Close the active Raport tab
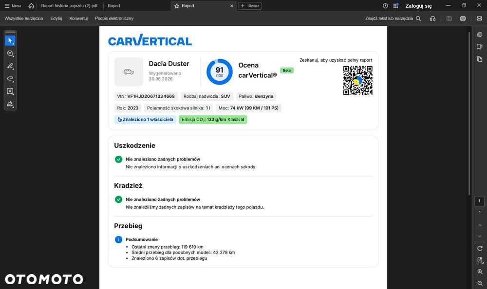Image resolution: width=487 pixels, height=289 pixels. pos(232,6)
